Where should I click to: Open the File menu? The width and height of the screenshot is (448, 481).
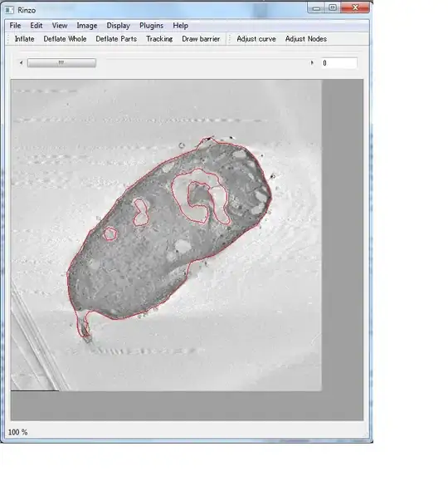(x=15, y=26)
